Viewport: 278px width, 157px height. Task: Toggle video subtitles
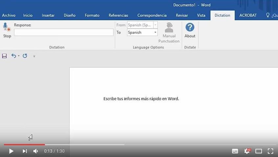235,151
